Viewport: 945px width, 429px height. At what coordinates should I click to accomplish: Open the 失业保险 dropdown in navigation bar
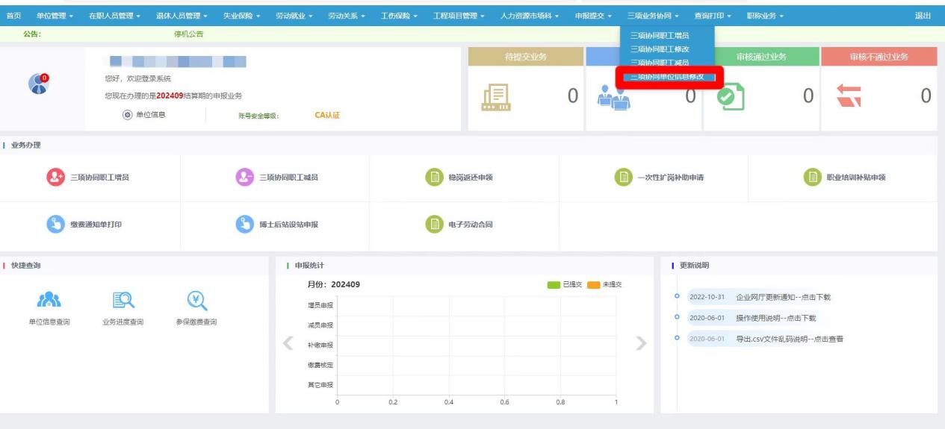(241, 16)
